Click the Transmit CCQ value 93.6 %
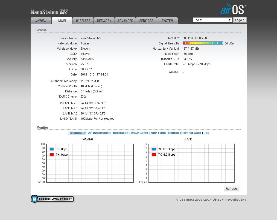277x220 pixels. tap(187, 59)
